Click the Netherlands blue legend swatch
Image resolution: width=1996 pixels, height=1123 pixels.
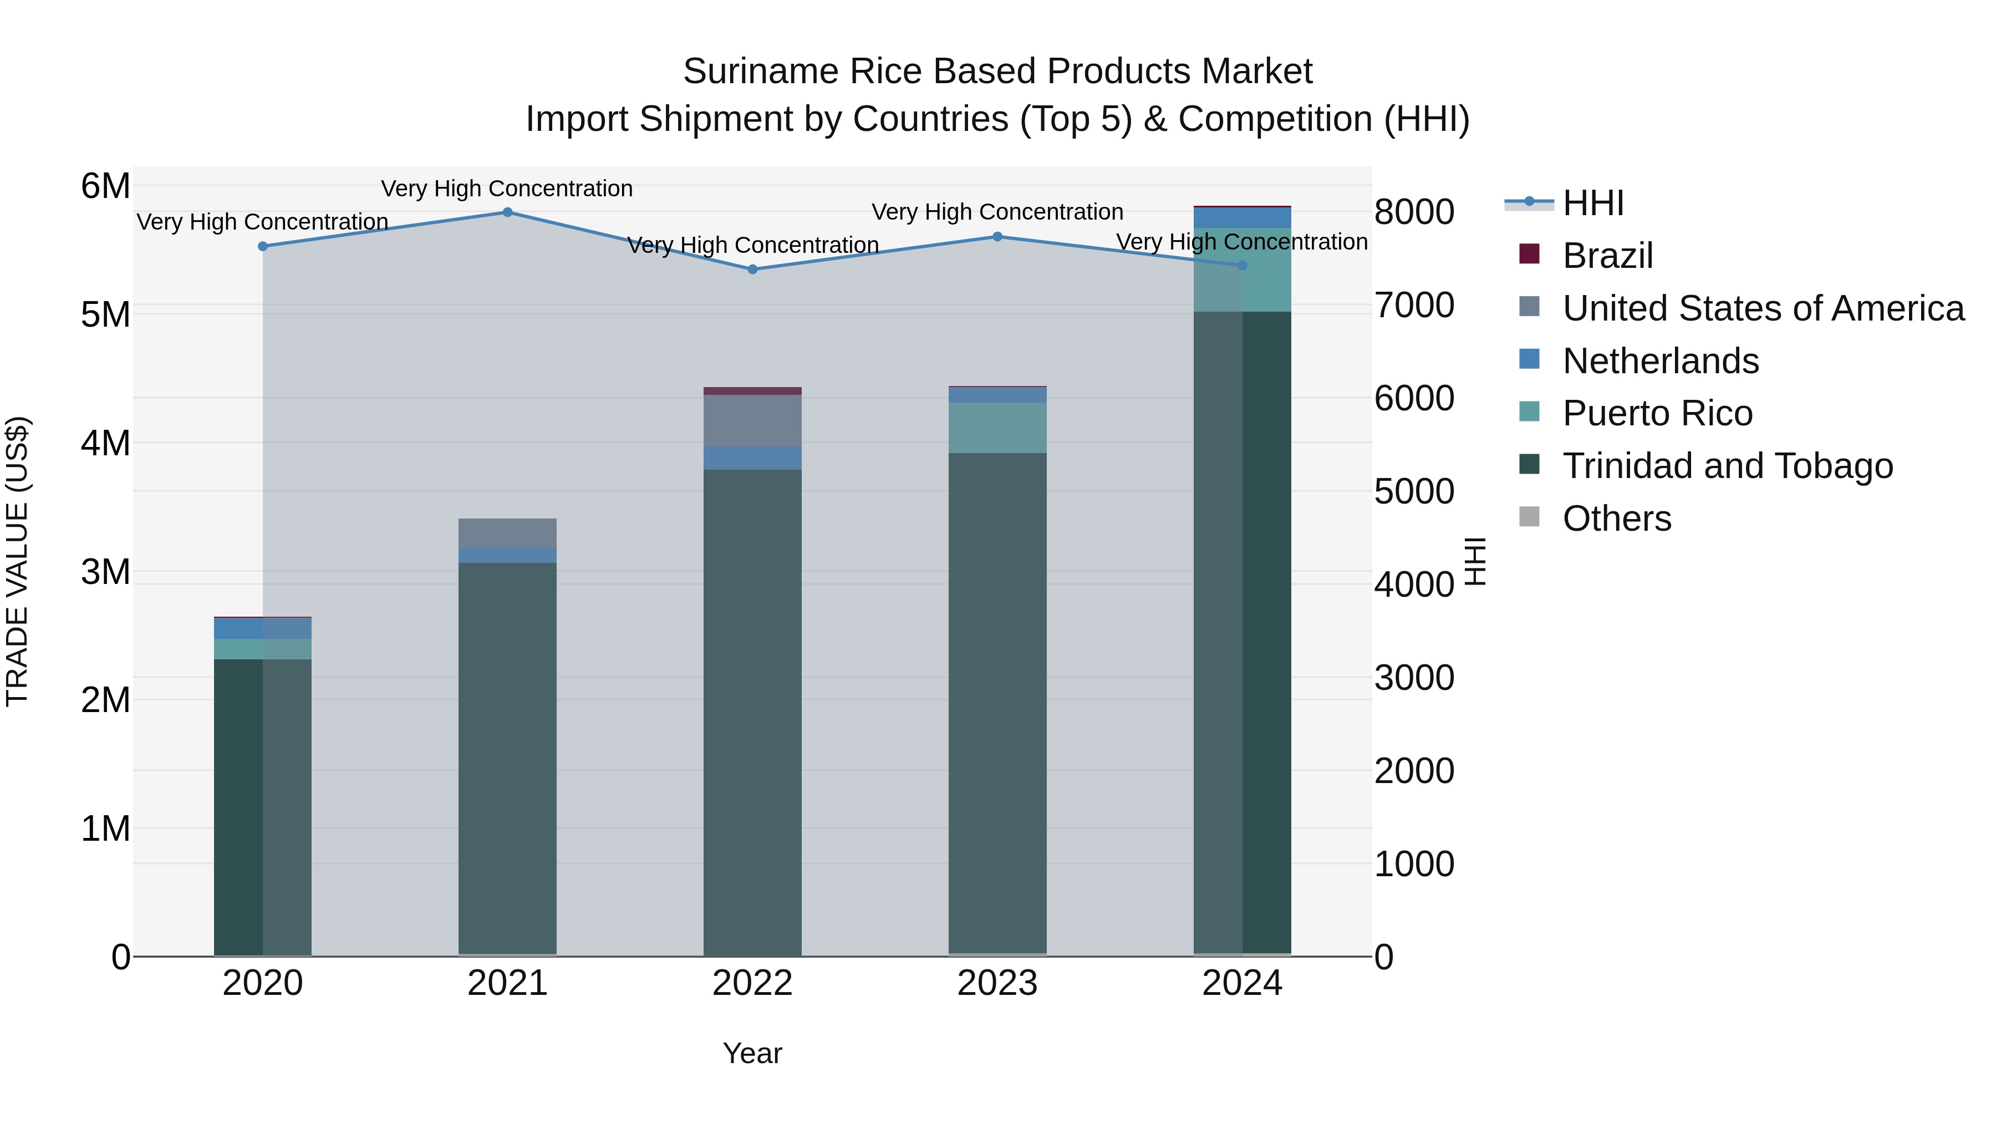click(x=1530, y=359)
